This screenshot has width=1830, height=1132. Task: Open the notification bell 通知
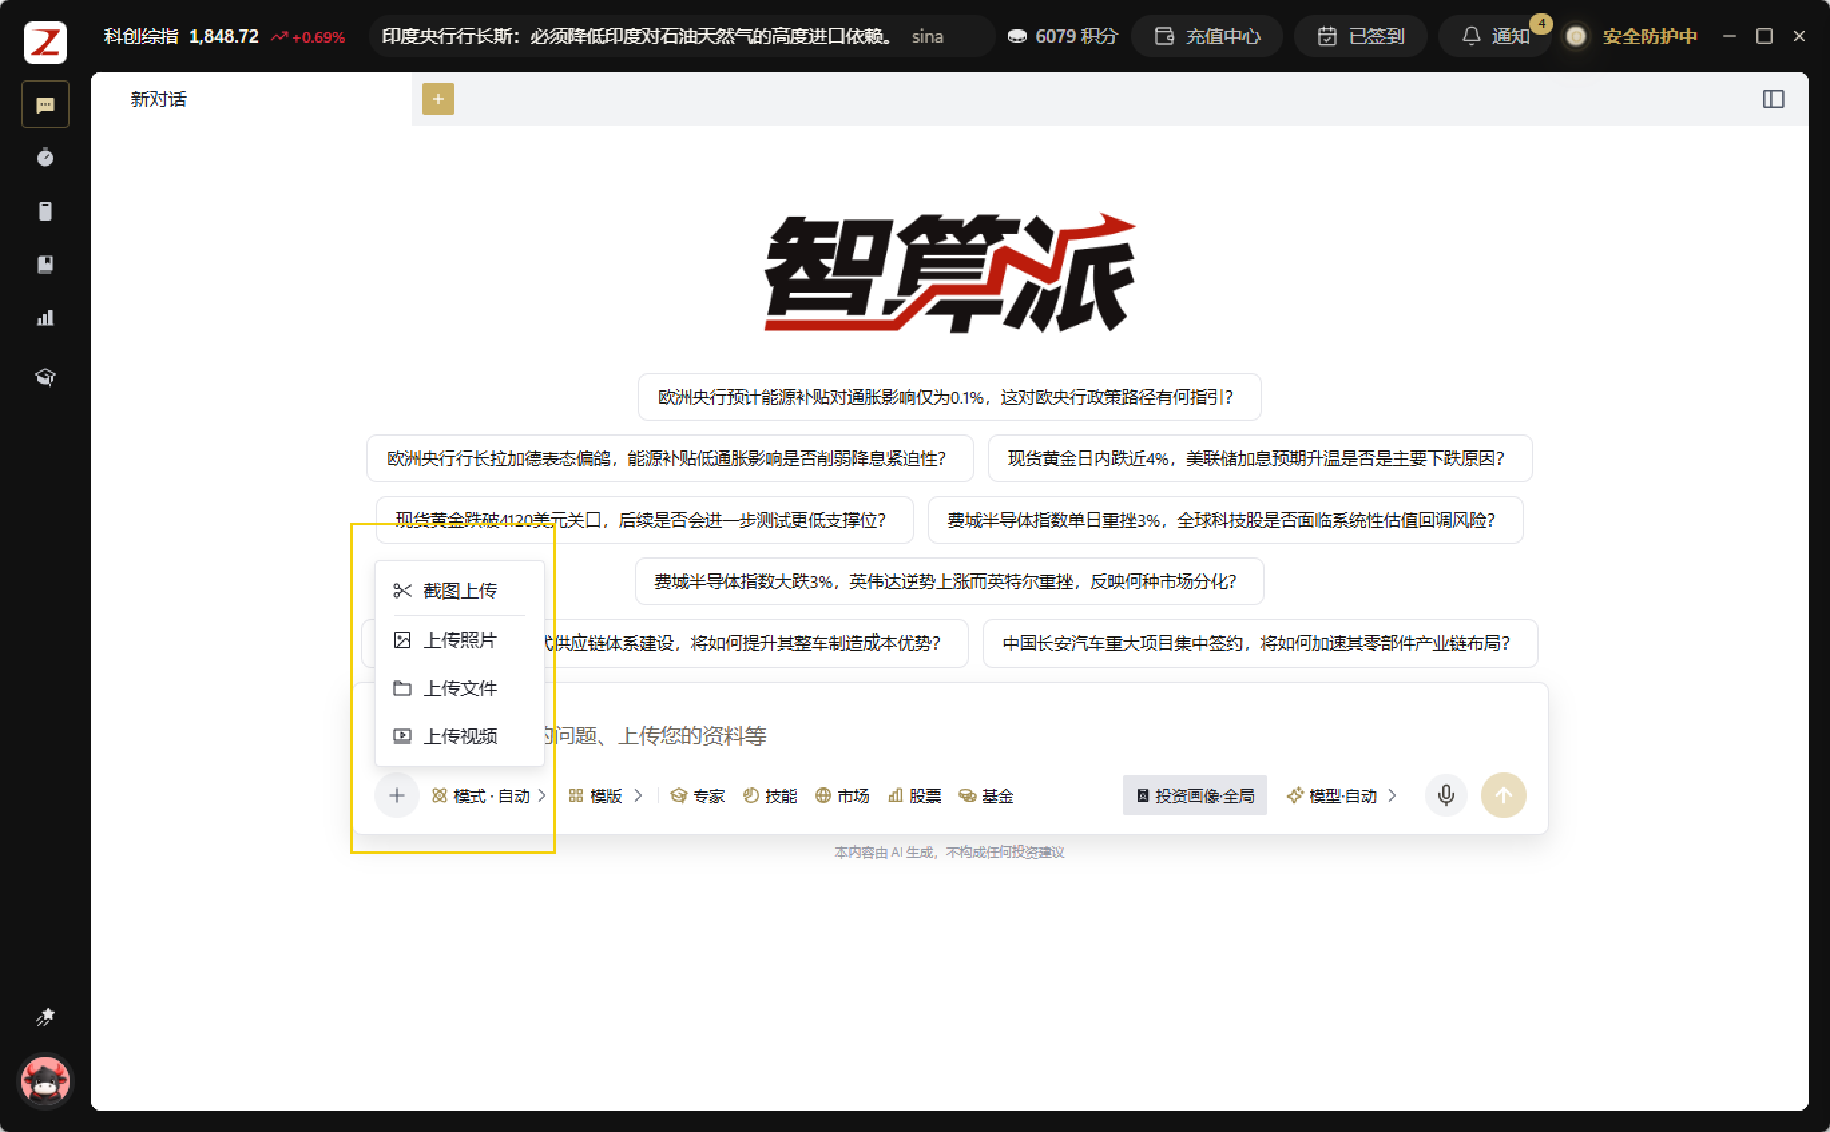click(x=1496, y=36)
